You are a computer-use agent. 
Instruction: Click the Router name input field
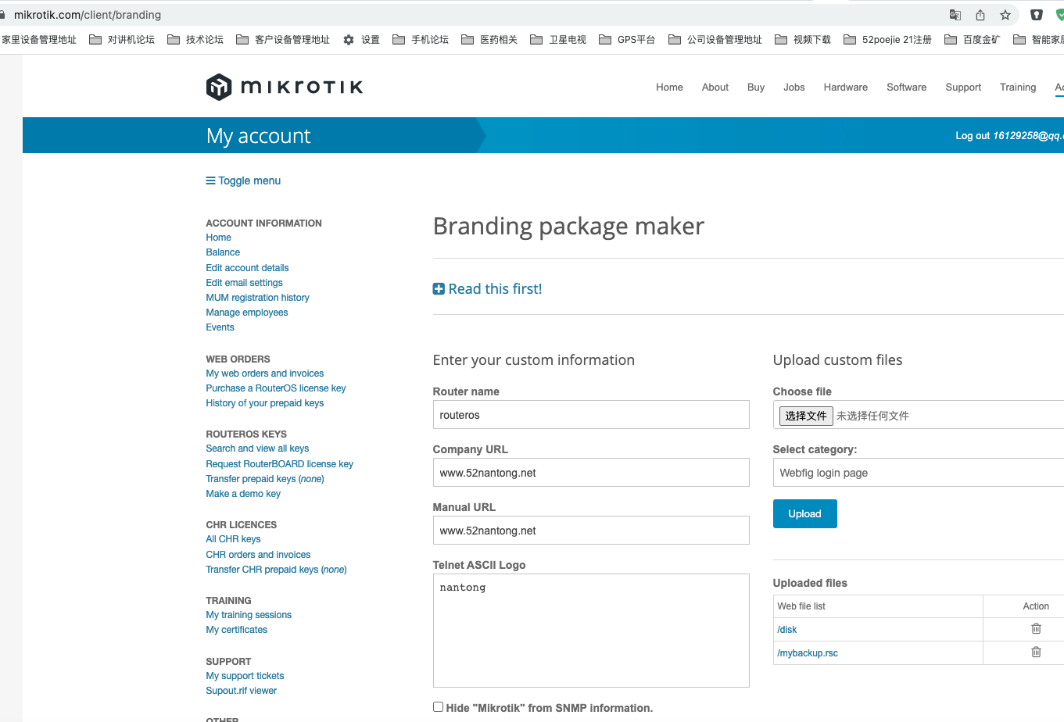click(591, 415)
